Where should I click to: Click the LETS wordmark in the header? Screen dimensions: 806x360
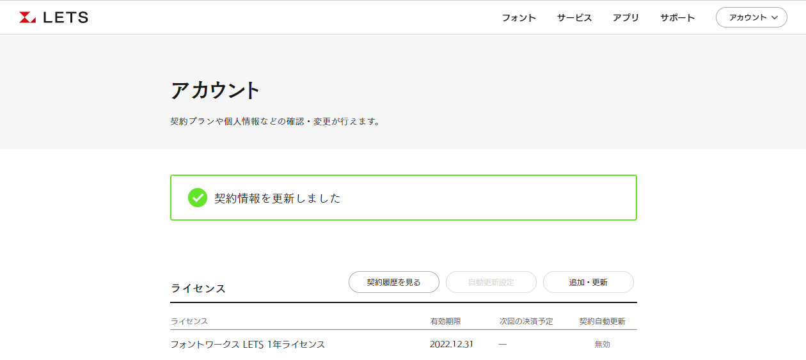65,18
